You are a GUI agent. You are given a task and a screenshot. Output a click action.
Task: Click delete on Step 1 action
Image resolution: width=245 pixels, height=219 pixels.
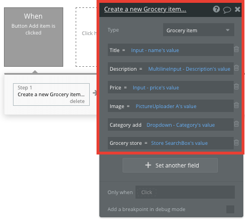click(77, 101)
